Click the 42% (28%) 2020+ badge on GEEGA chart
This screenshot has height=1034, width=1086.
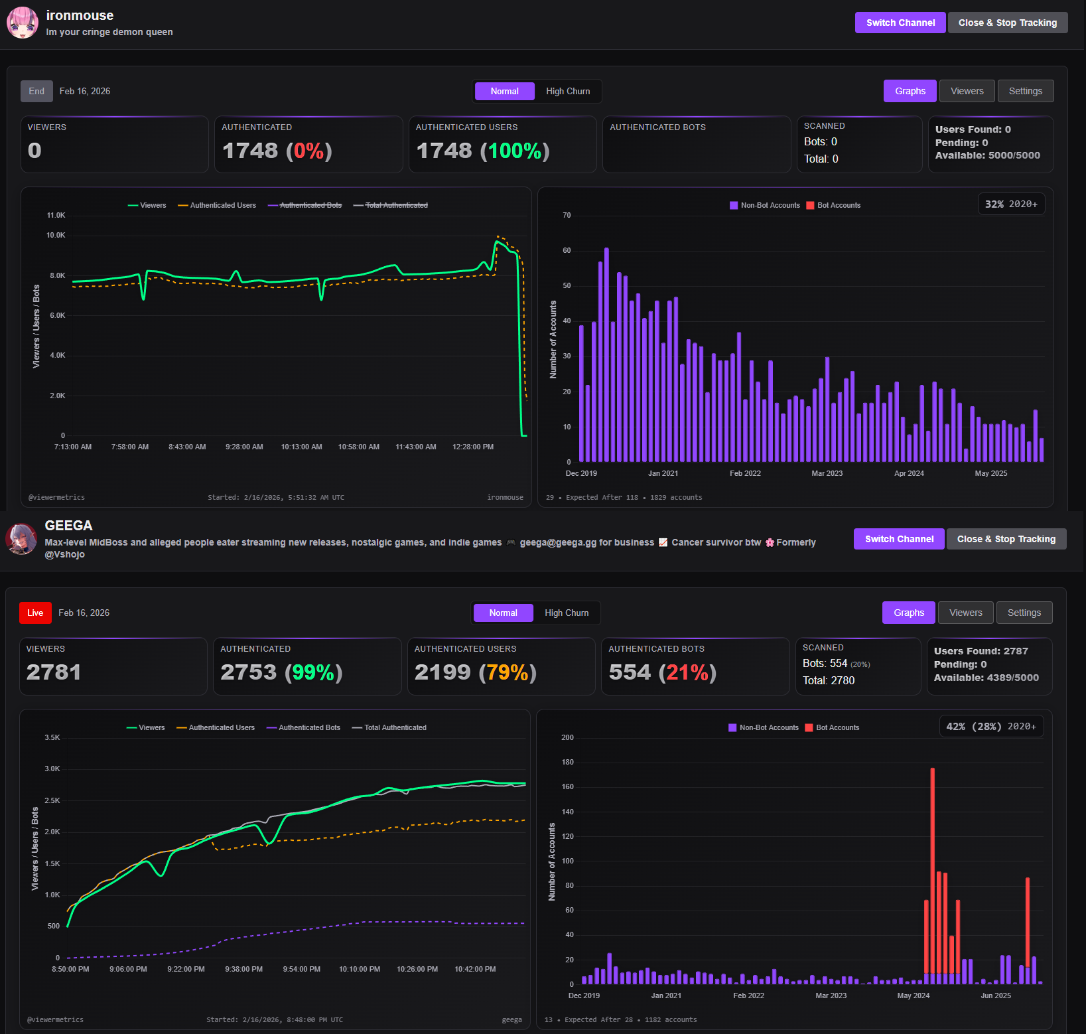(x=991, y=726)
